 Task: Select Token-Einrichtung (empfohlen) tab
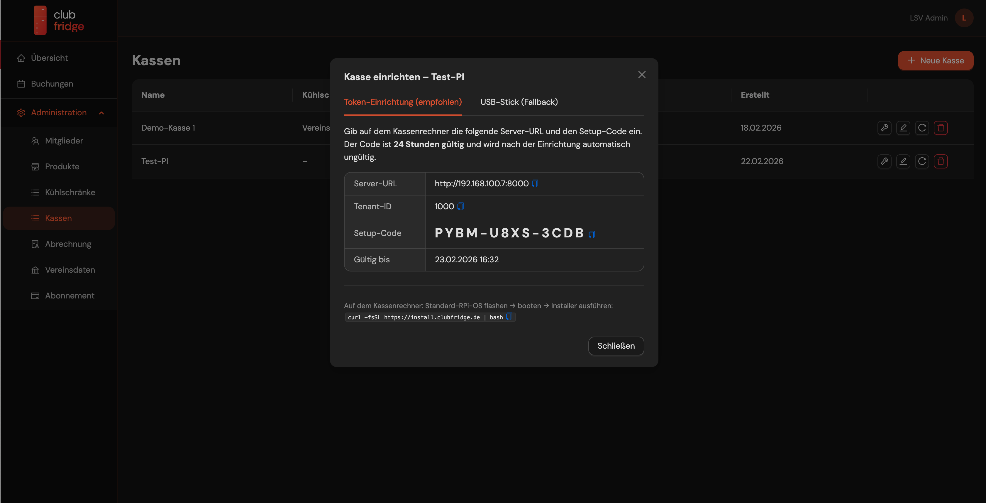pyautogui.click(x=403, y=102)
